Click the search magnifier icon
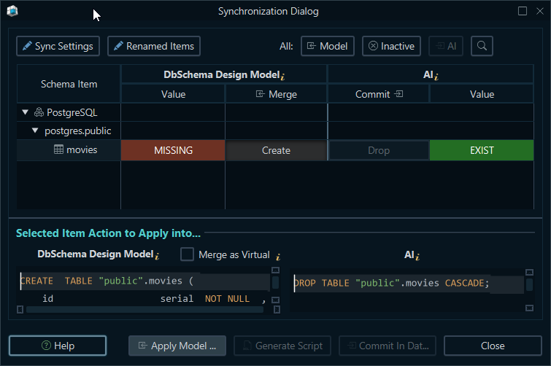This screenshot has height=366, width=551. (482, 46)
